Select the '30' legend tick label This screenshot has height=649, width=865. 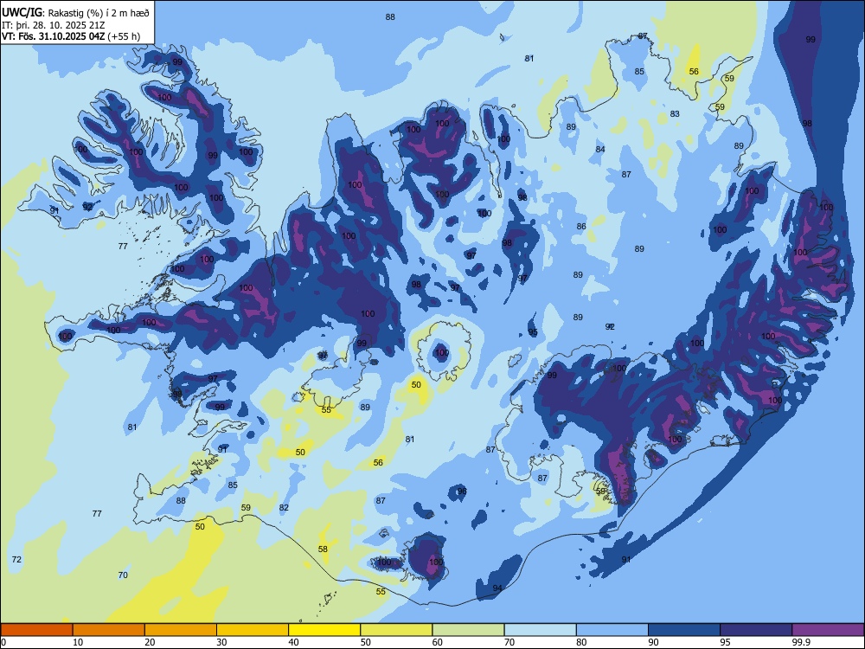point(221,642)
